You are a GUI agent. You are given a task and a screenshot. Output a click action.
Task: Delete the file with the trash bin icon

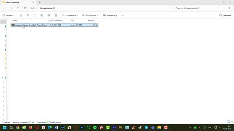click(x=56, y=15)
